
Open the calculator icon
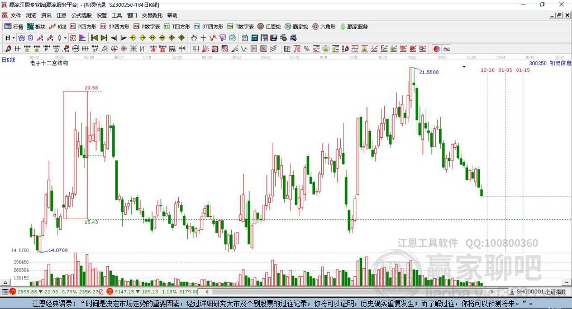255,38
